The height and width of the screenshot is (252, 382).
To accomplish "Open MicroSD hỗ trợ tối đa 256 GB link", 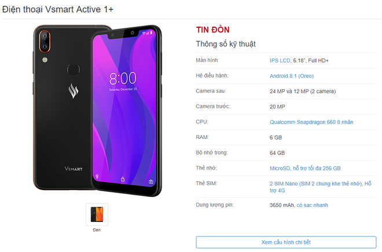I will pyautogui.click(x=305, y=168).
